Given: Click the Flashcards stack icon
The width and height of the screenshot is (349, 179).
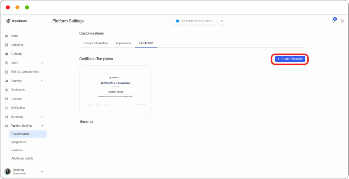Looking at the screenshot, I should pos(7,90).
